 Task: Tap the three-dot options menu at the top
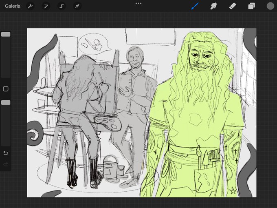coord(138,3)
